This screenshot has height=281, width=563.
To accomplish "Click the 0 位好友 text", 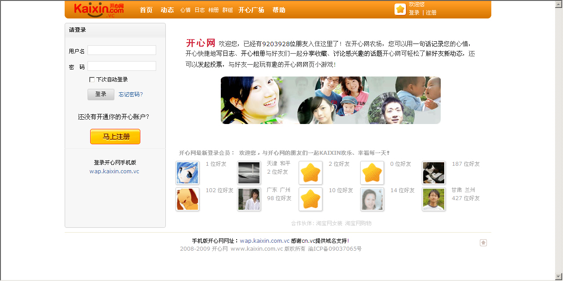I will [x=401, y=164].
